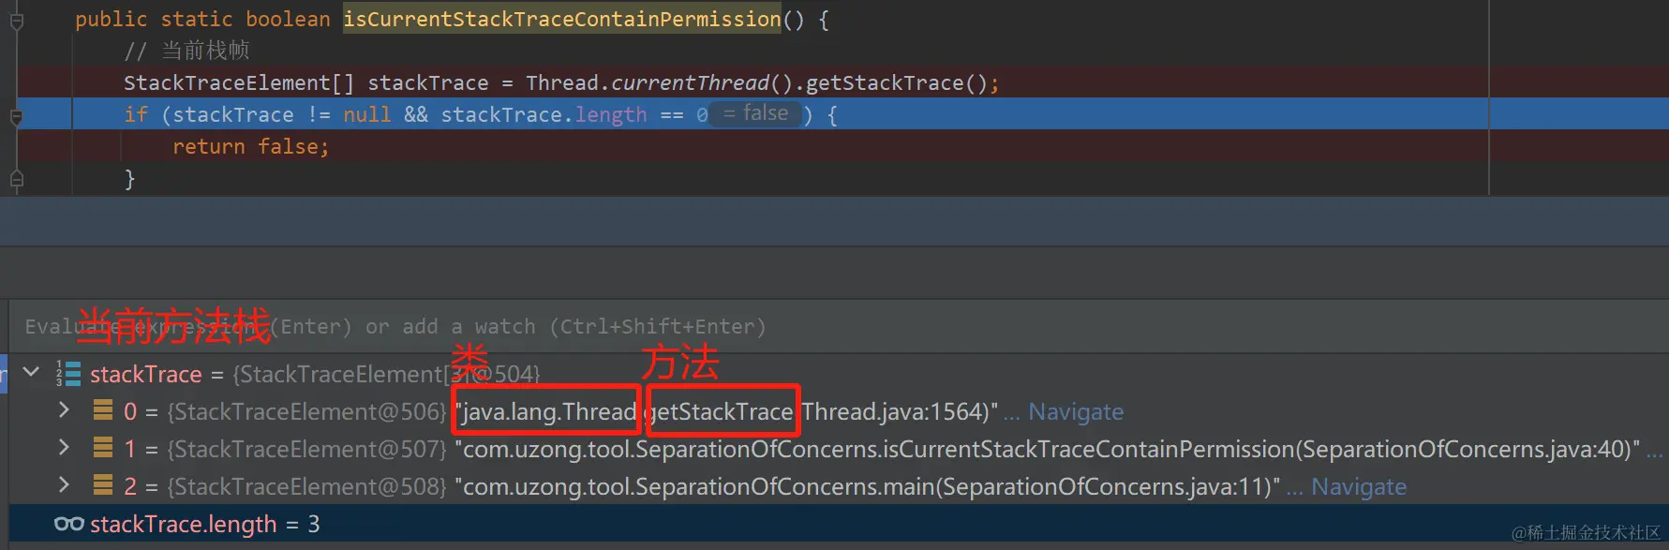Click fold end marker at closing brace
Viewport: 1669px width, 550px height.
(x=16, y=179)
